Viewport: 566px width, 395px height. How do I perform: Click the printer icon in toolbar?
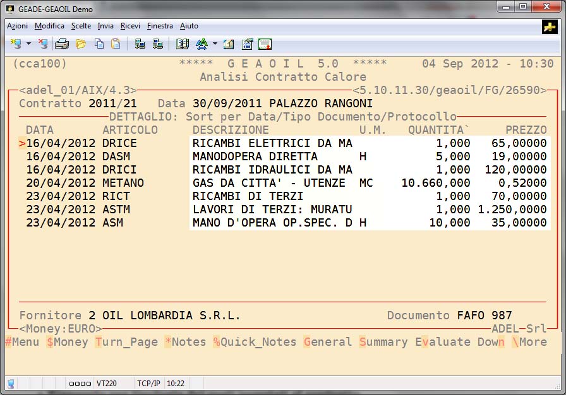pyautogui.click(x=61, y=44)
